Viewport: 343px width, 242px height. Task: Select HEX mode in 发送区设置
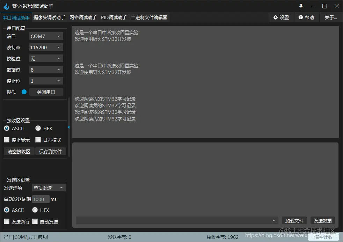point(35,210)
